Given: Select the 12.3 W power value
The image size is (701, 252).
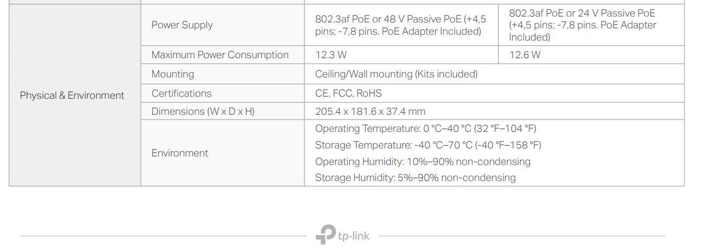Looking at the screenshot, I should pos(331,55).
